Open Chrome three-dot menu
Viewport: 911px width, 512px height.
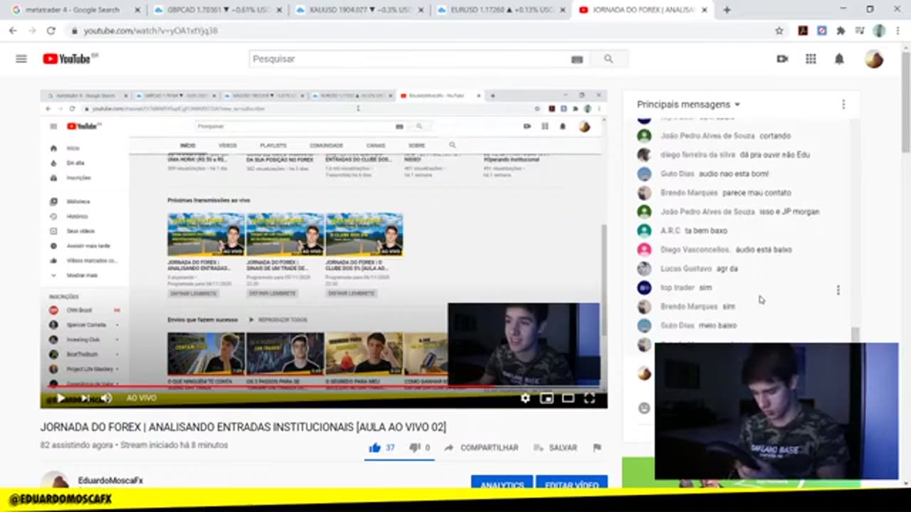click(897, 31)
